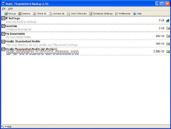Open the Help menu in the menu bar
Screen dimensions: 171x129
point(10,8)
